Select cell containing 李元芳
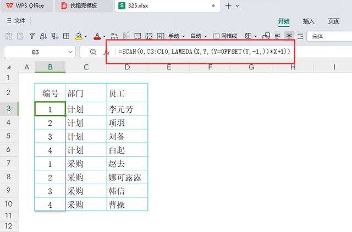 tap(127, 109)
